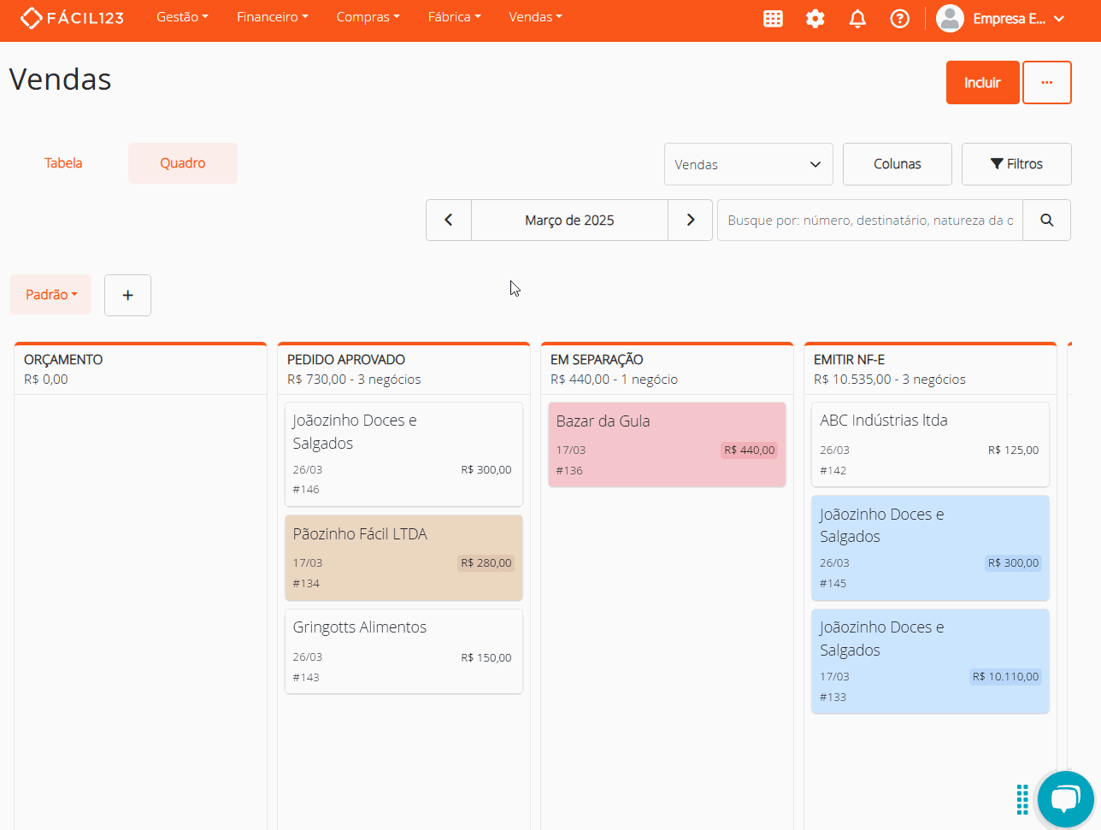Go to next month arrow
This screenshot has width=1101, height=830.
690,221
